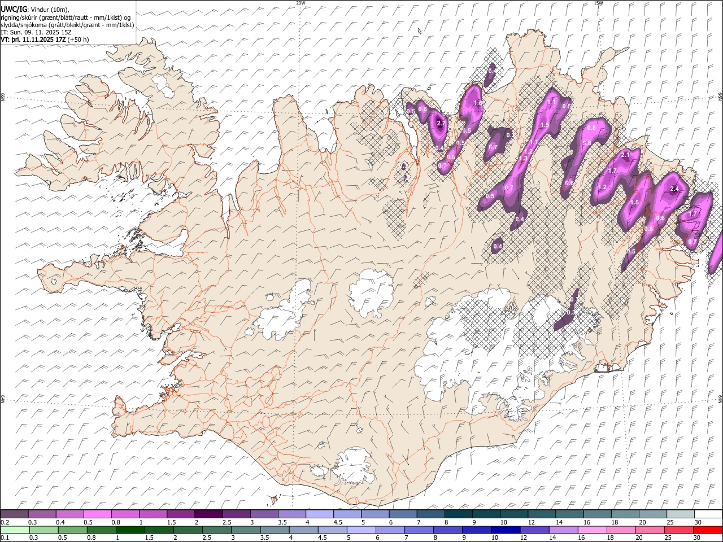This screenshot has height=542, width=723.
Task: Pick lower legend pale green swatch between 0.1 and 0.3
Action: (x=14, y=530)
